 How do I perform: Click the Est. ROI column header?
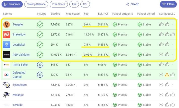(x=103, y=14)
